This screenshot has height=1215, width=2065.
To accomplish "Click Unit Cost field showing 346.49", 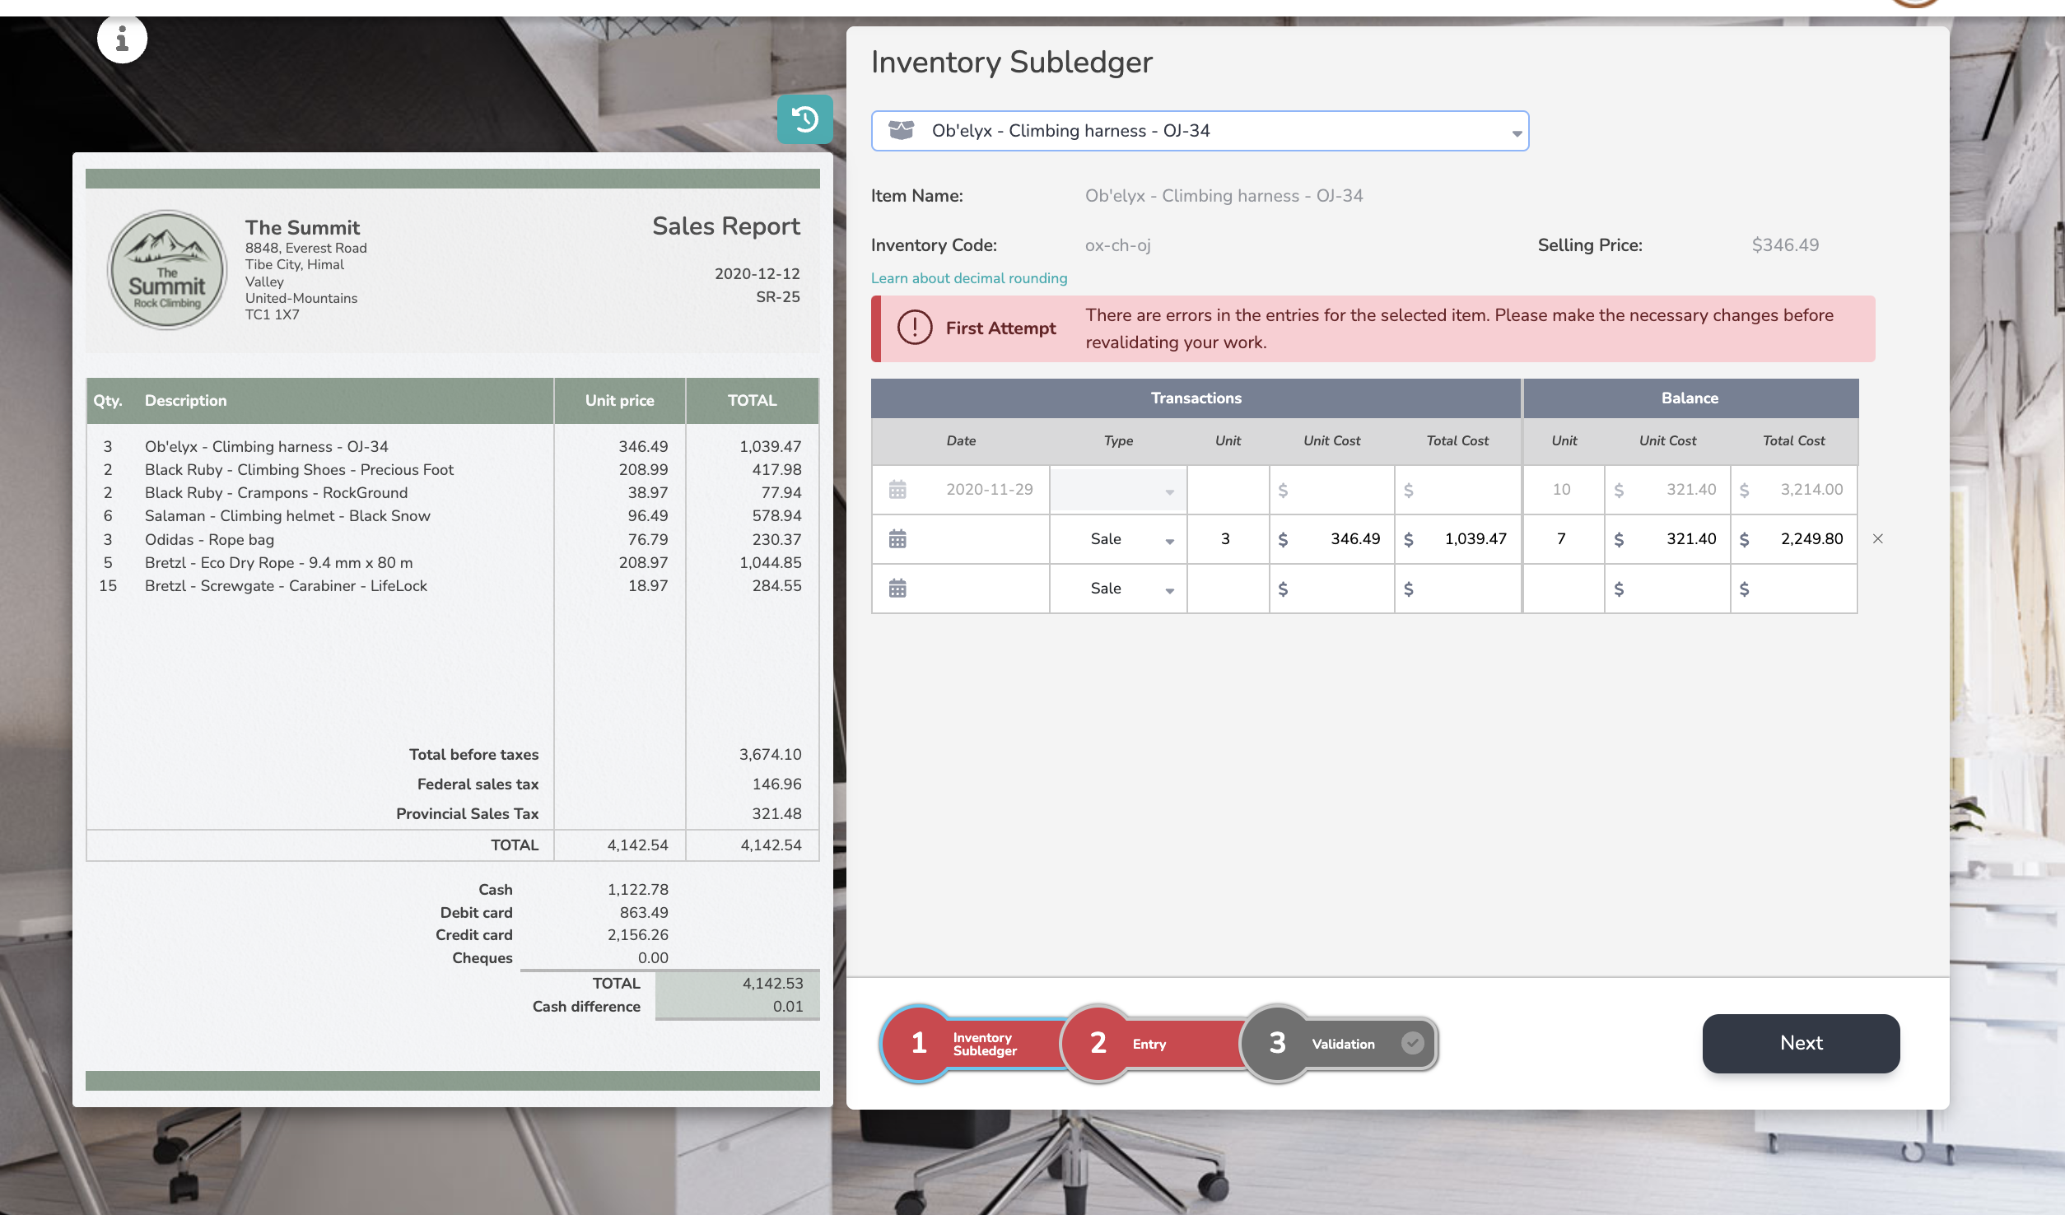I will [x=1340, y=539].
